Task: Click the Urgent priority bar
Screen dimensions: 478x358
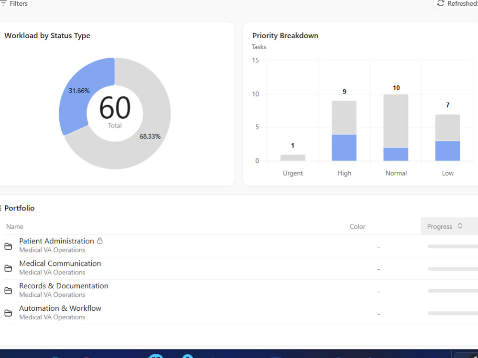Action: [x=293, y=158]
